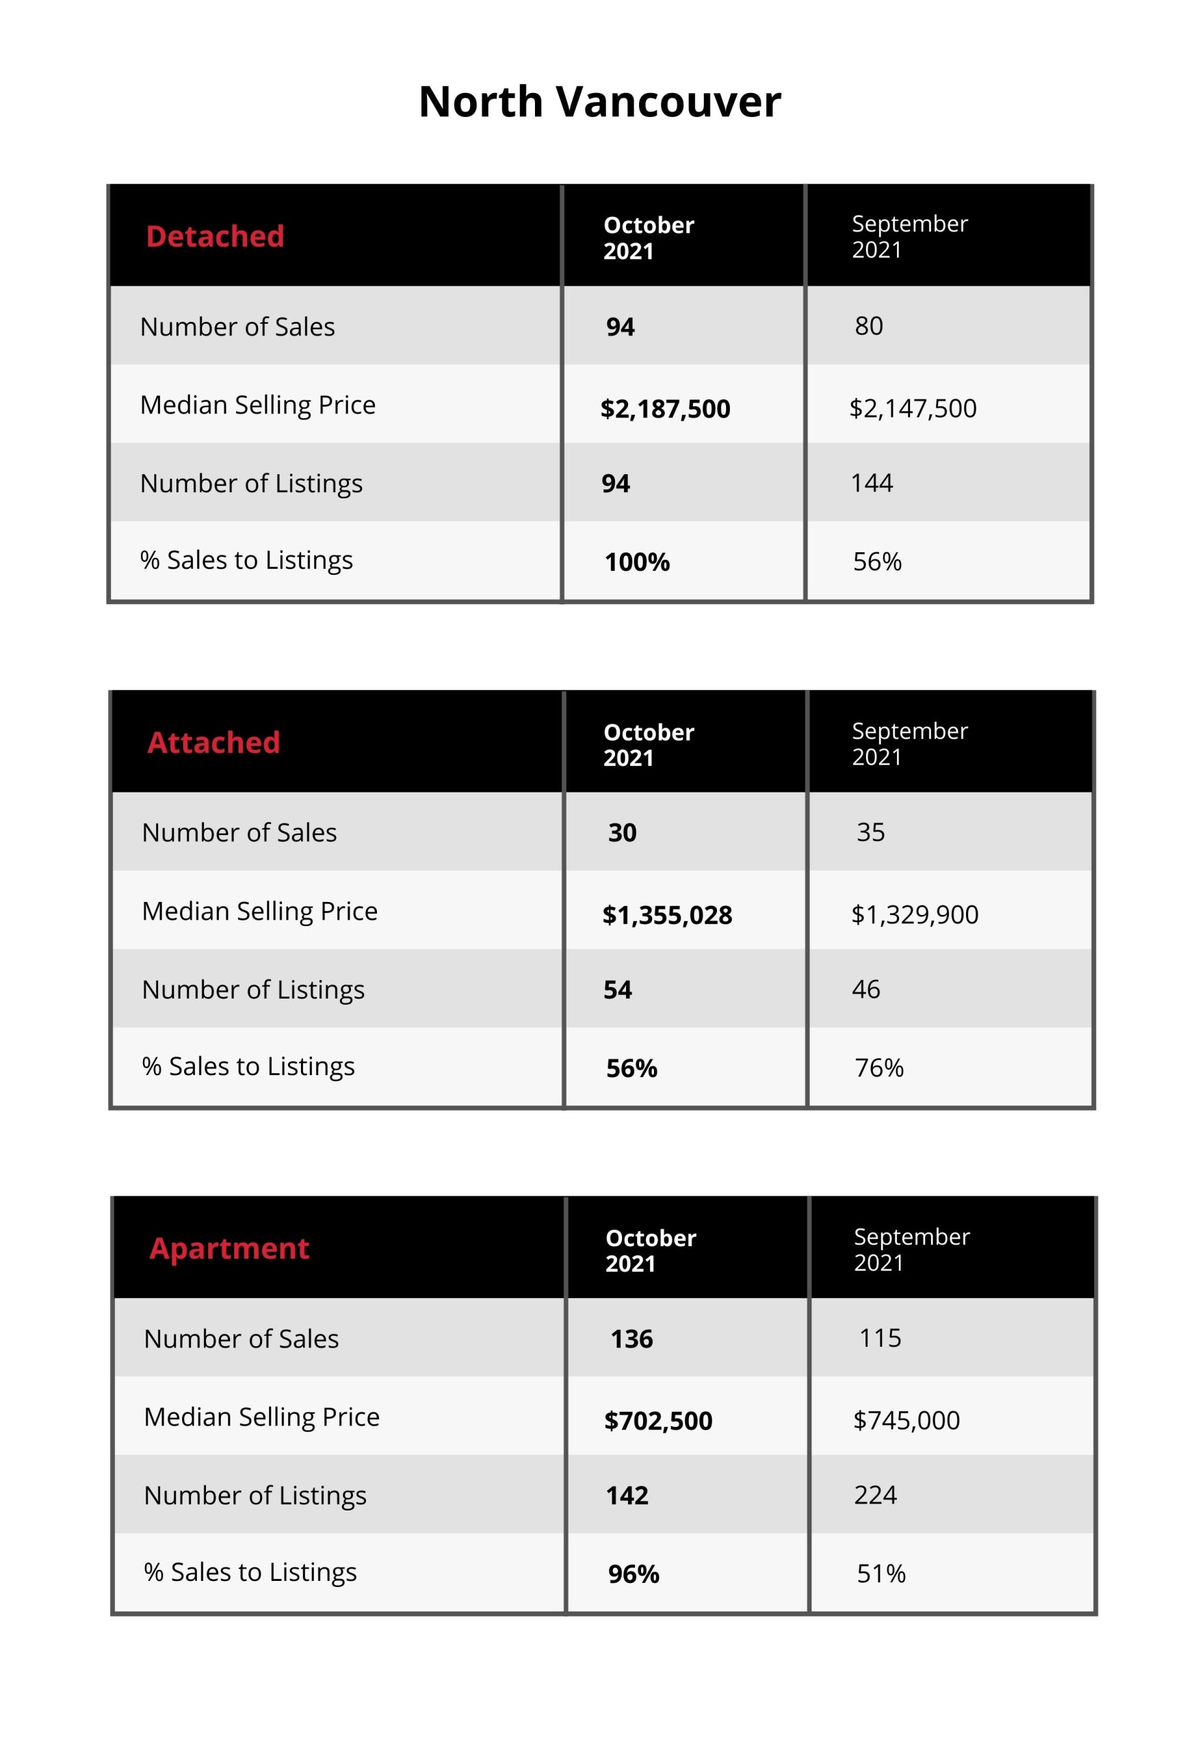Image resolution: width=1200 pixels, height=1752 pixels.
Task: Select the Apartment table heading
Action: pyautogui.click(x=229, y=1248)
